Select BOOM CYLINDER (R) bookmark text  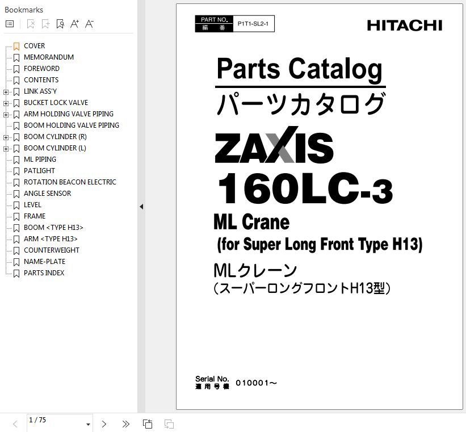pyautogui.click(x=55, y=137)
